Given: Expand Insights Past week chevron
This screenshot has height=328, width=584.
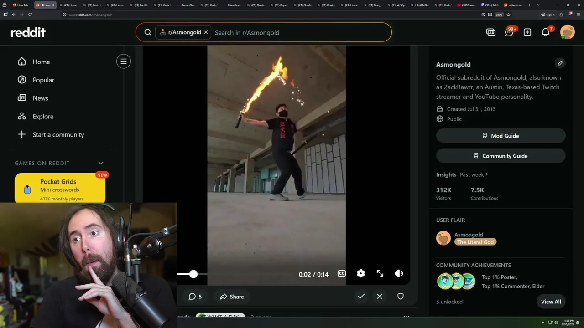Looking at the screenshot, I should 487,174.
